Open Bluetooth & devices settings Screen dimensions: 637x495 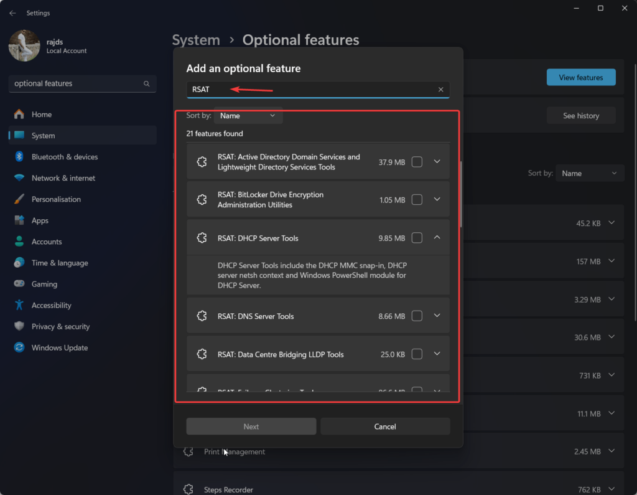point(83,156)
